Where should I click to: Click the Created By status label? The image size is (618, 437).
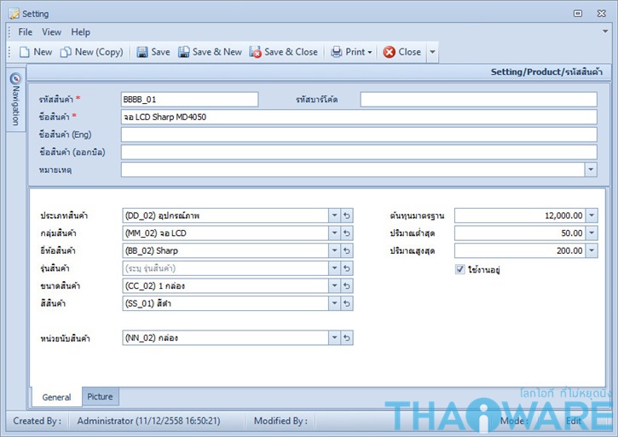tap(37, 421)
